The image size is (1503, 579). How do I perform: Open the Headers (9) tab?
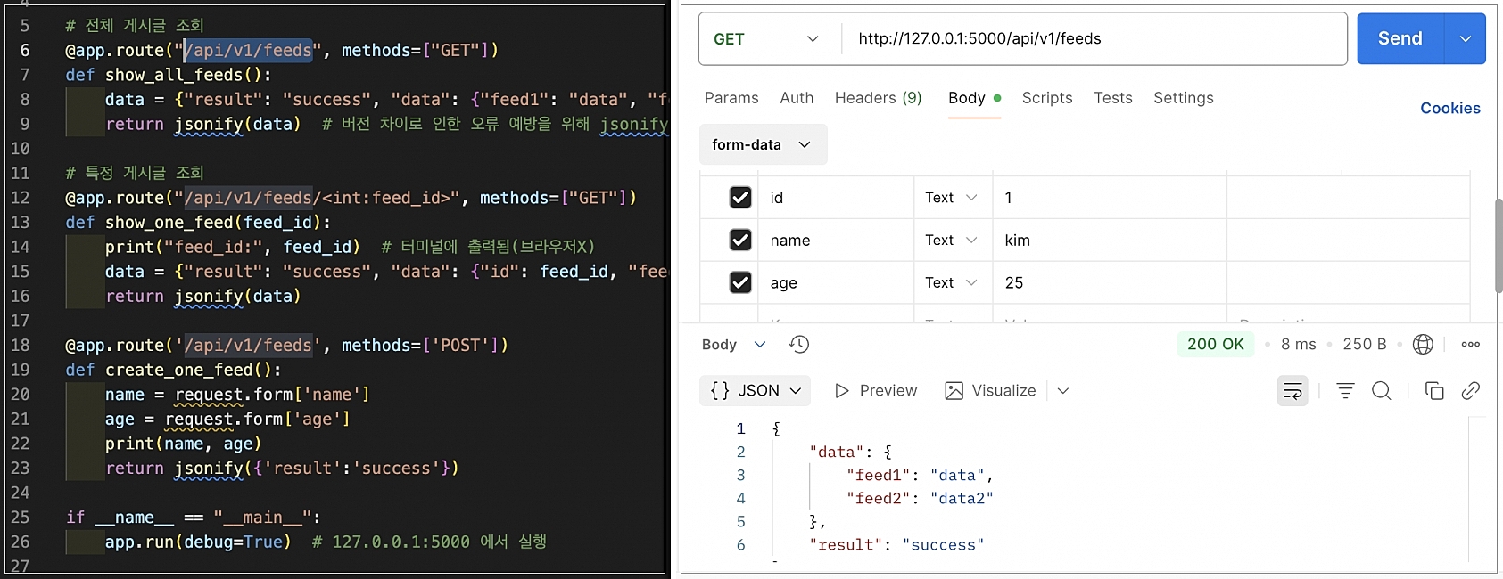point(878,98)
